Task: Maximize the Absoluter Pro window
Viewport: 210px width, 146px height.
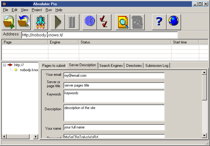Action: pos(200,4)
